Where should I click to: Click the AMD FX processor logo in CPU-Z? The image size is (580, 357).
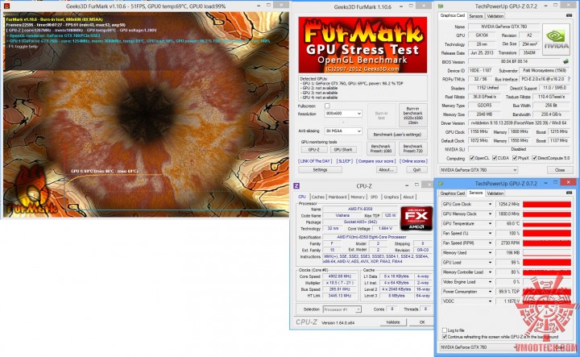[416, 218]
